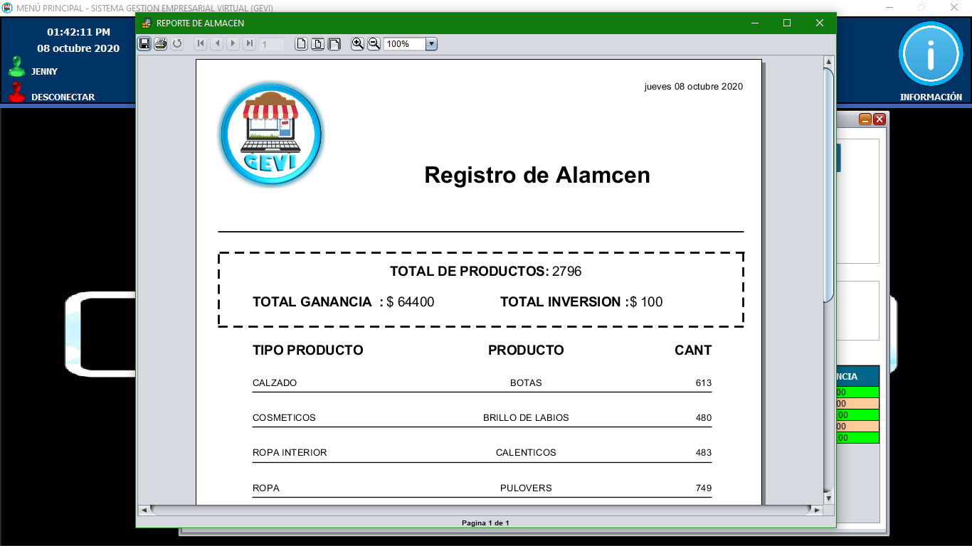Viewport: 972px width, 546px height.
Task: Click the INFORMACIÓN info icon
Action: click(931, 55)
